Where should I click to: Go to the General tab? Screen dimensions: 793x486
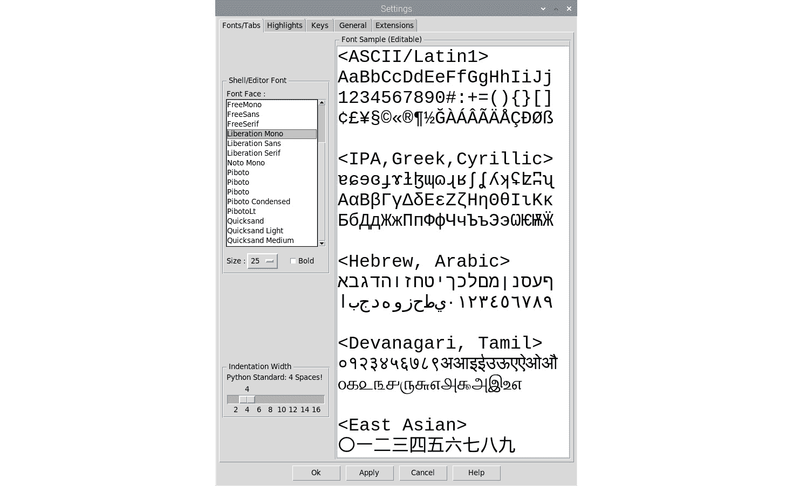point(353,25)
